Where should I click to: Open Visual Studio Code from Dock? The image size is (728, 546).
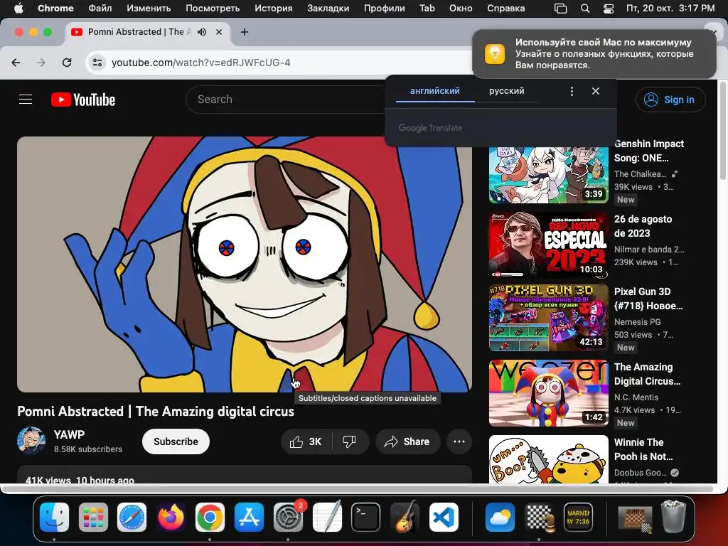pos(444,517)
